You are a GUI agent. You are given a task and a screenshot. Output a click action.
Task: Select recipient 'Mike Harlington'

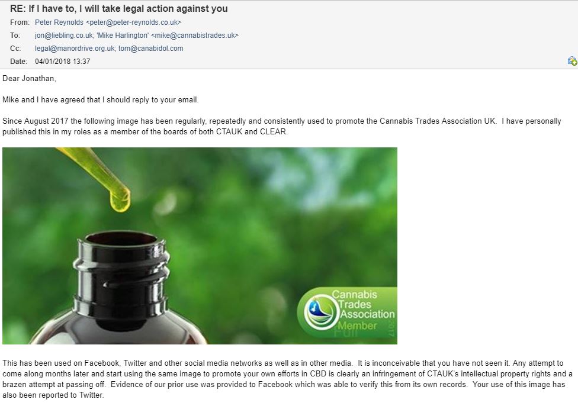tap(123, 36)
